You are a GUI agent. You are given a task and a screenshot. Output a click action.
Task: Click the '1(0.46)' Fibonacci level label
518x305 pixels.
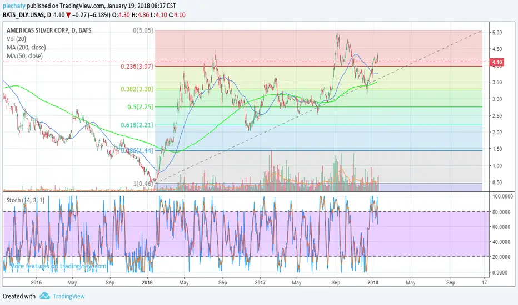point(143,184)
